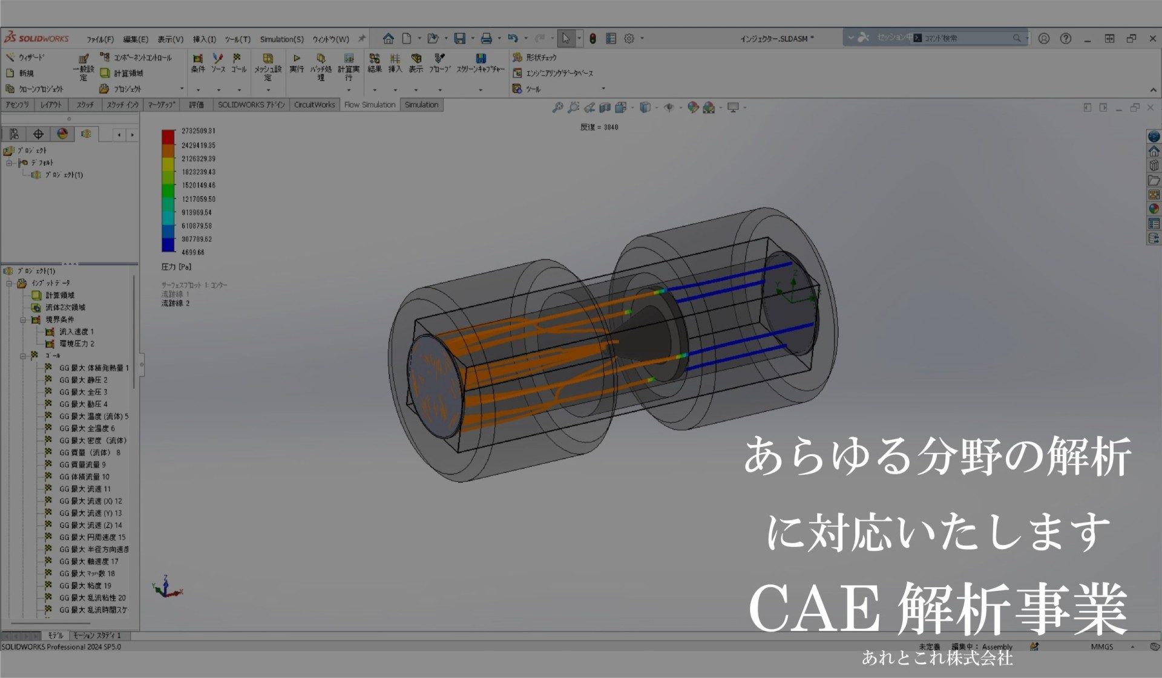Open File Explorer folder icon in task pane
This screenshot has height=678, width=1162.
1154,180
